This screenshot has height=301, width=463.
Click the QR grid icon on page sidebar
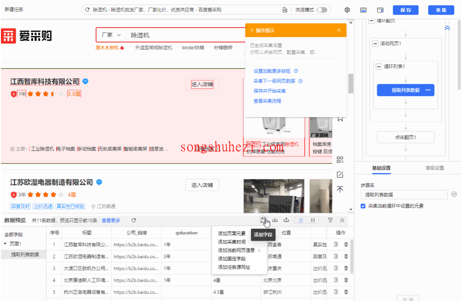[x=340, y=160]
